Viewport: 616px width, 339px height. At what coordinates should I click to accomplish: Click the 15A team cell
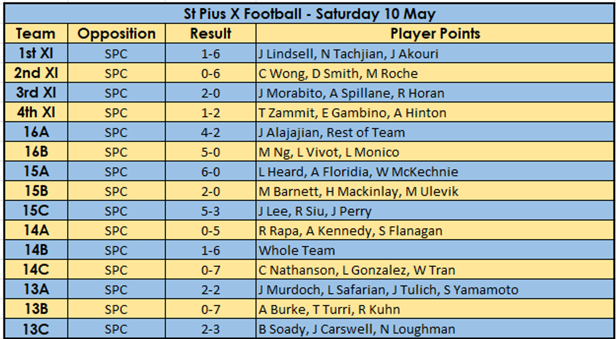pyautogui.click(x=36, y=172)
